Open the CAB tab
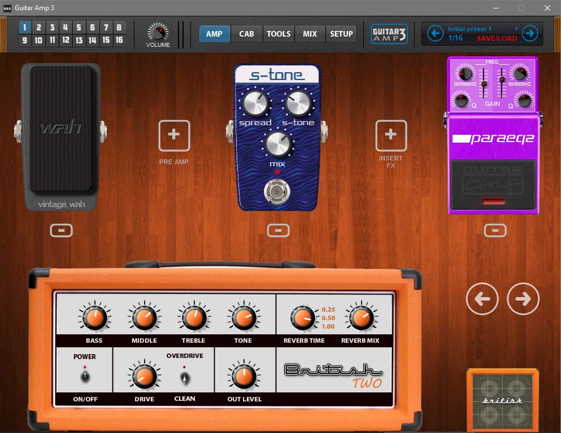Screen dimensions: 561x433 coord(246,34)
